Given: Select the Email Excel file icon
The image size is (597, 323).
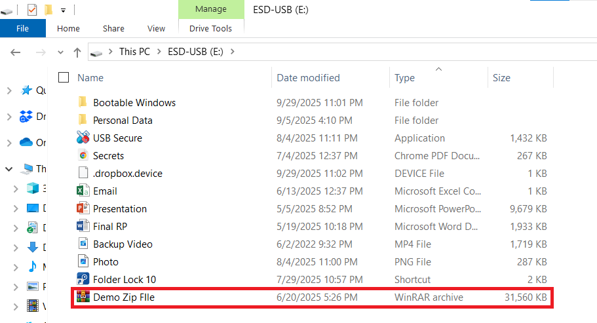Looking at the screenshot, I should click(83, 190).
